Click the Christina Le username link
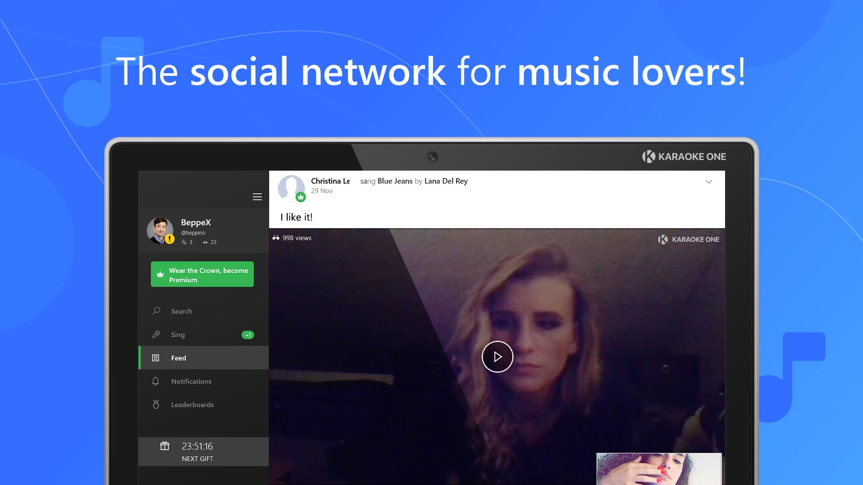Viewport: 863px width, 485px height. coord(330,181)
